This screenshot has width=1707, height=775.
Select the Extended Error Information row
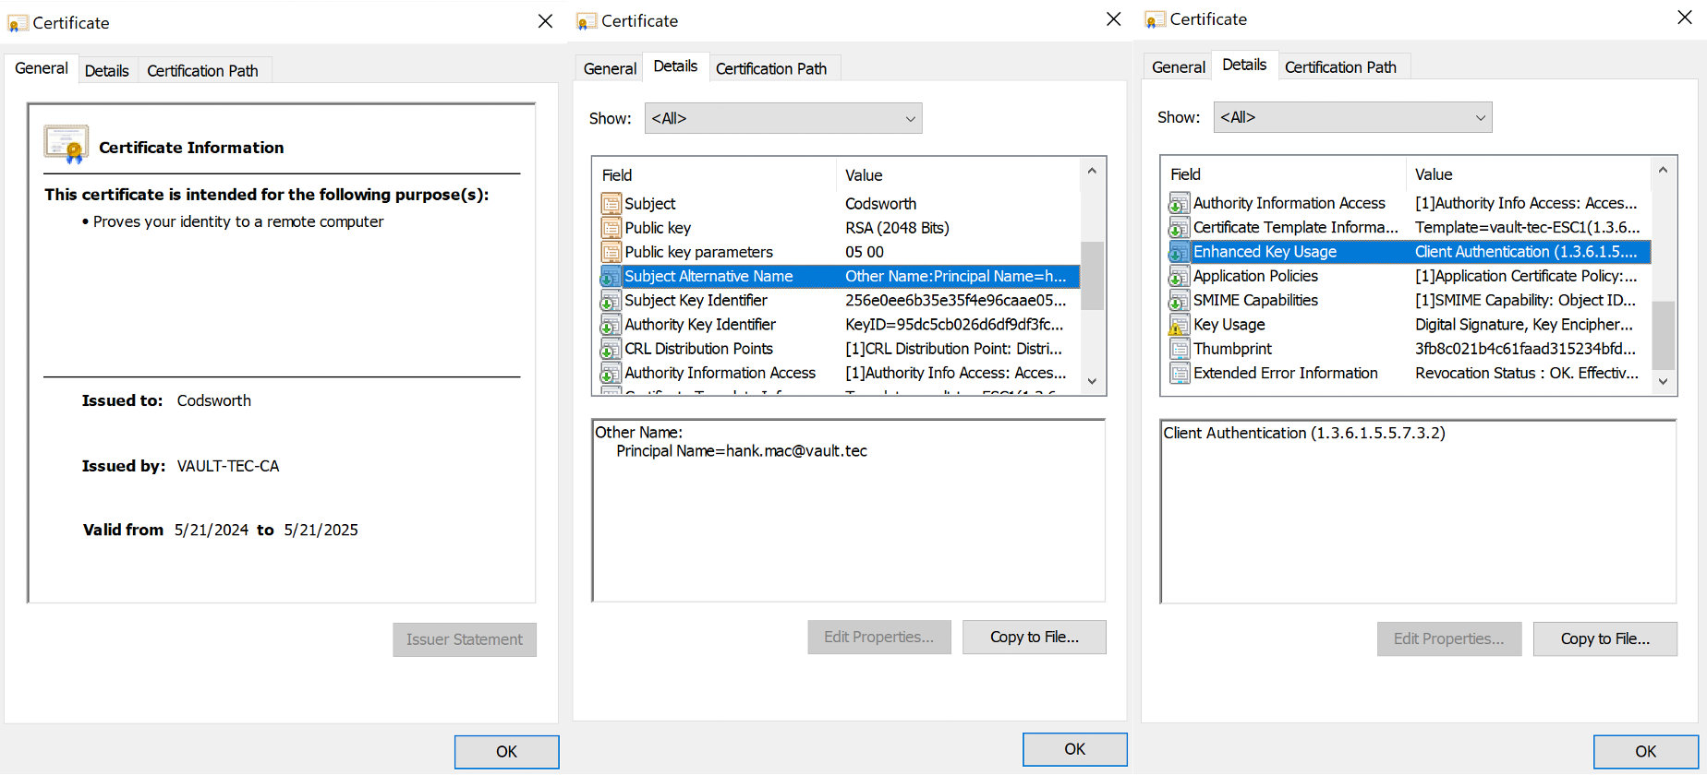1285,373
